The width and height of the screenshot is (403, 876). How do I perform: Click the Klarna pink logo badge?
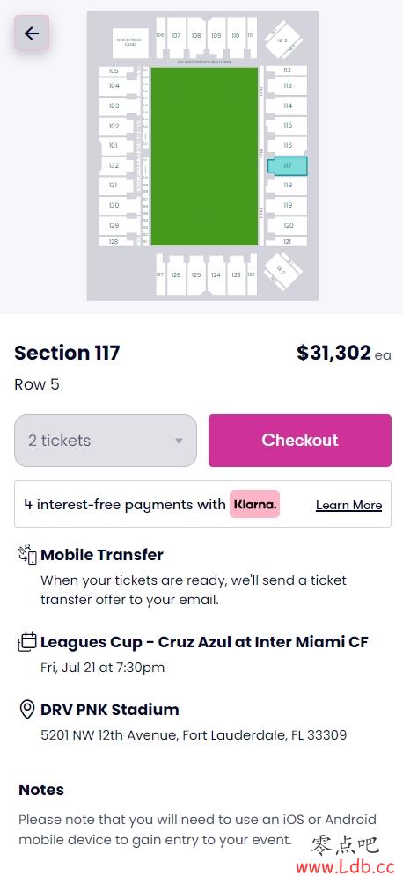point(254,504)
